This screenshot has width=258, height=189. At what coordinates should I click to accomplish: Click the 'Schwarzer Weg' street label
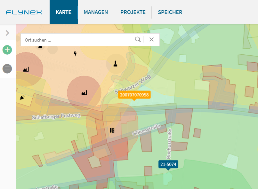[133, 84]
